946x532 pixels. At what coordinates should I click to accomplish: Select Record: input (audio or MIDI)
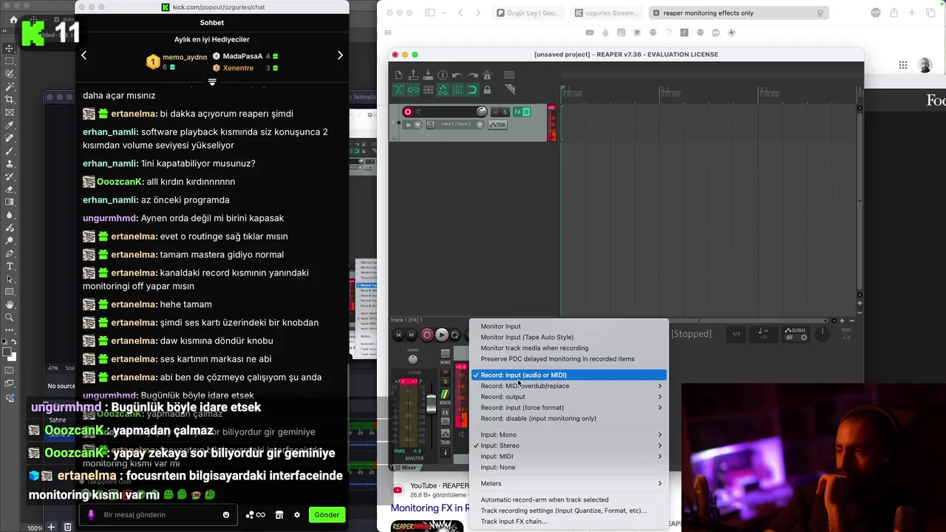[569, 375]
